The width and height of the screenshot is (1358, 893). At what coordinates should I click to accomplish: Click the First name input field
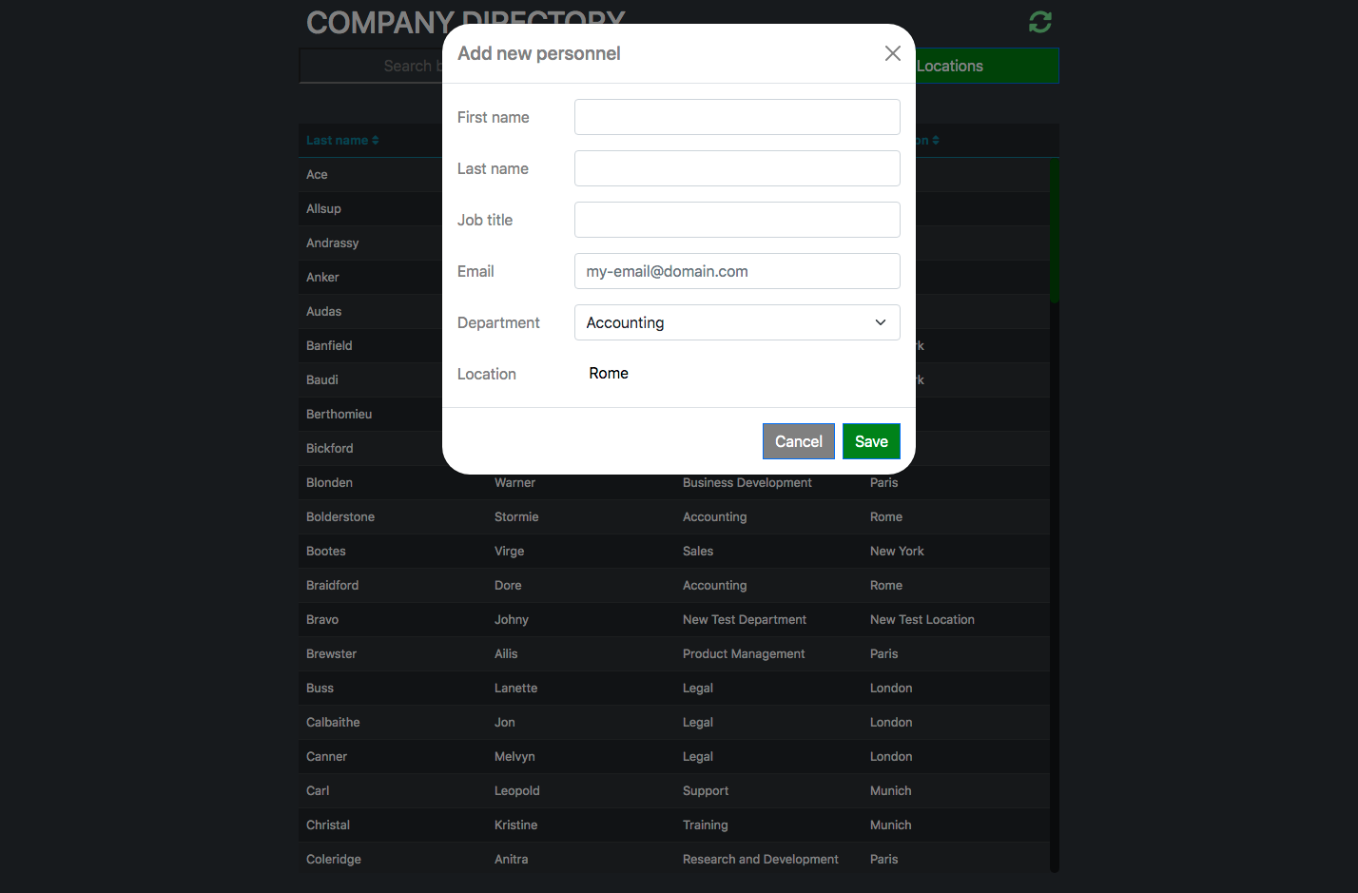736,117
